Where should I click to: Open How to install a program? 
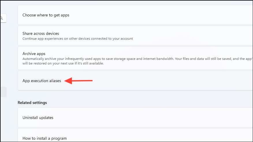point(135,135)
